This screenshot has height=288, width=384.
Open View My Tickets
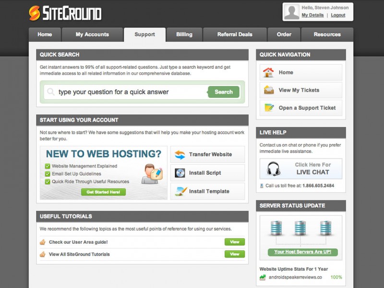click(x=301, y=90)
